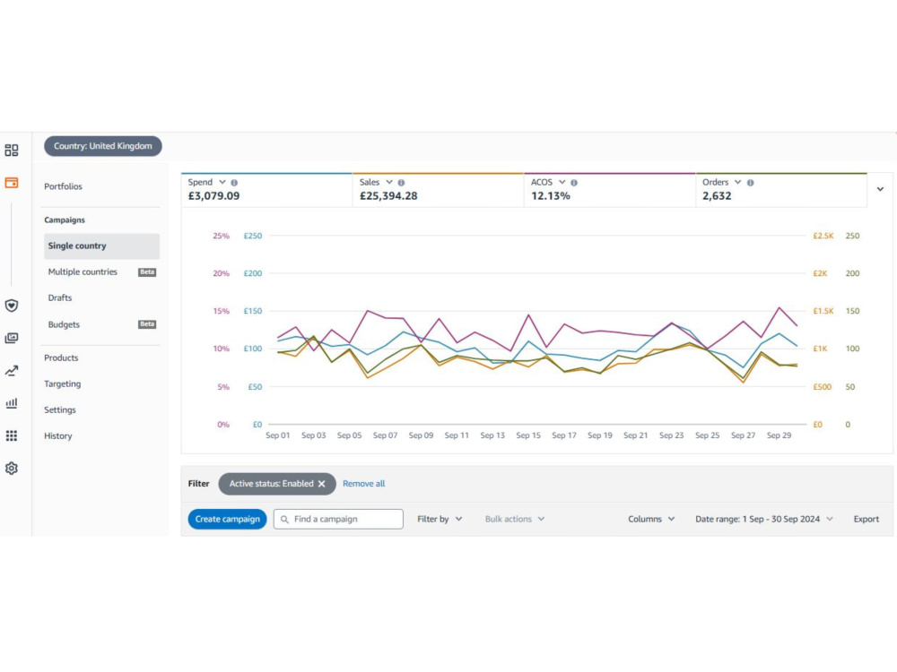Open the Spend metric dropdown

(222, 182)
